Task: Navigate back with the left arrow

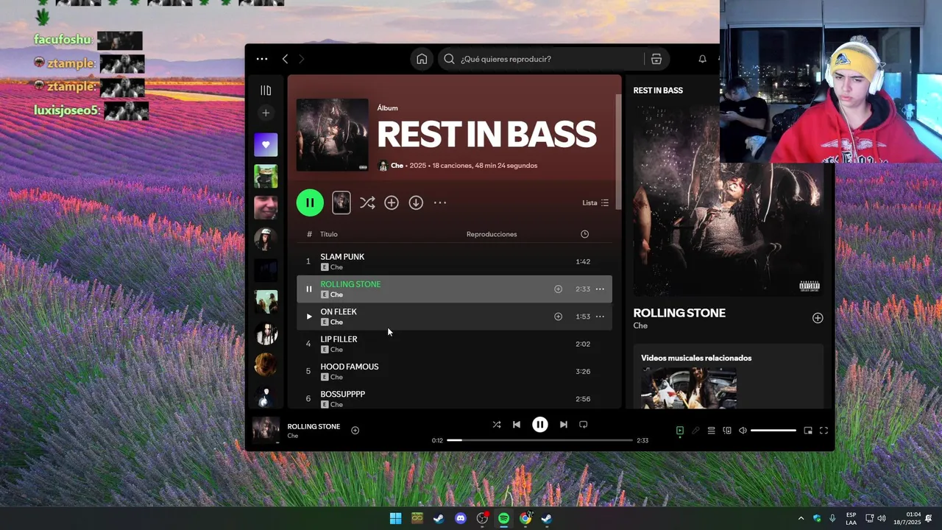Action: 285,59
